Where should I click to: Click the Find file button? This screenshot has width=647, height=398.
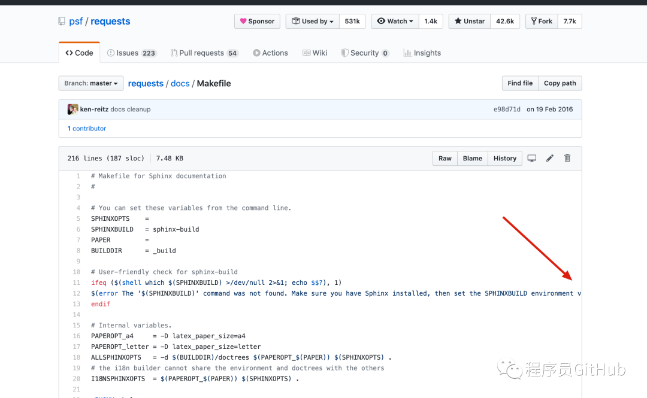(520, 83)
